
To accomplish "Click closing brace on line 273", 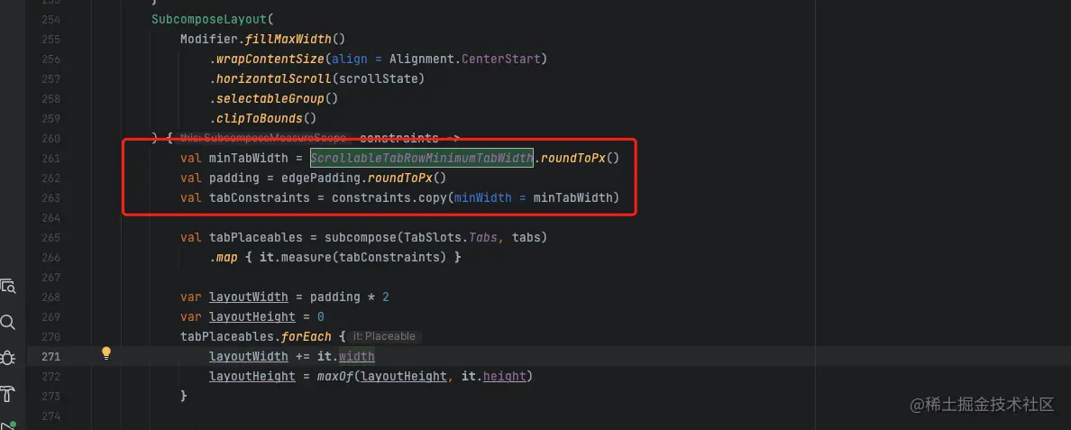I will pyautogui.click(x=183, y=396).
